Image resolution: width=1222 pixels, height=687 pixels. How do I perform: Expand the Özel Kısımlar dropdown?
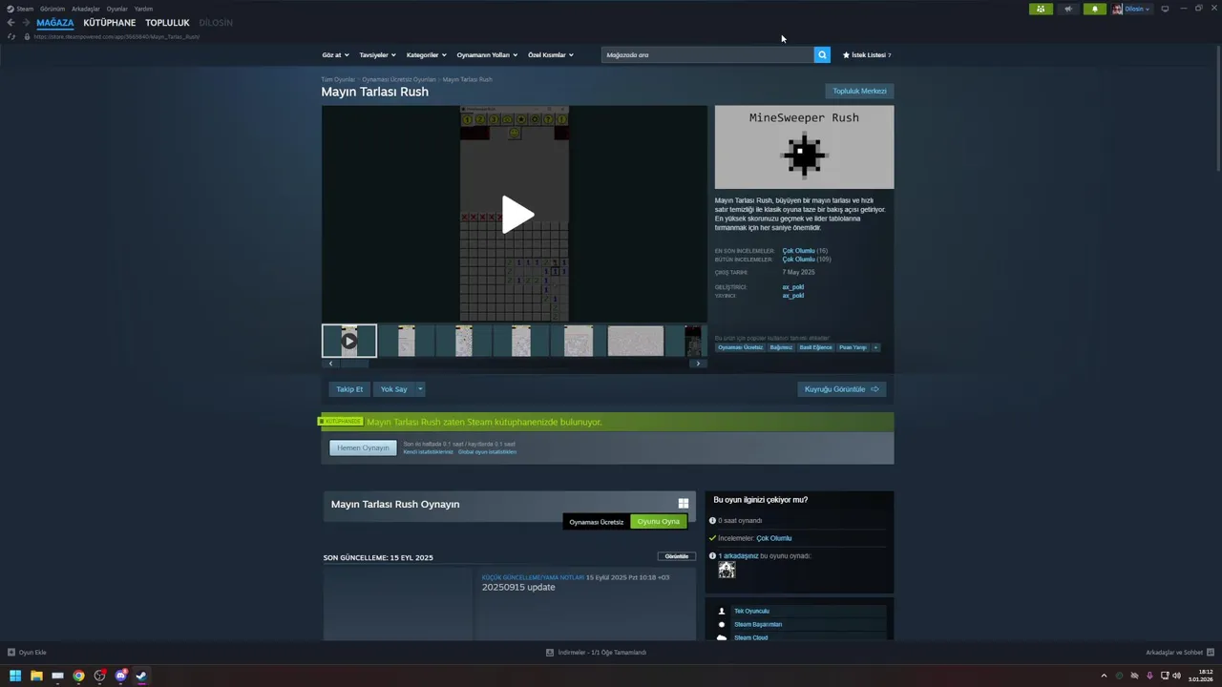pos(551,54)
